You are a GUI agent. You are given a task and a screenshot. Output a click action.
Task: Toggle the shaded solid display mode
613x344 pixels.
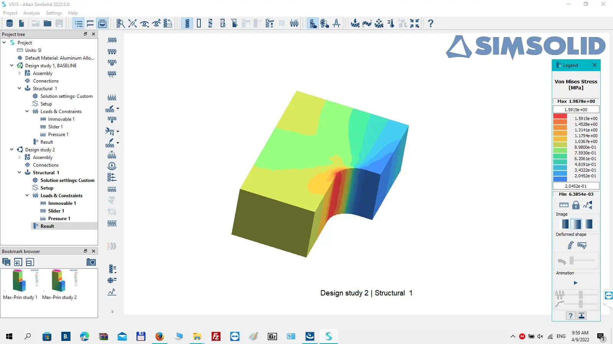pos(187,24)
